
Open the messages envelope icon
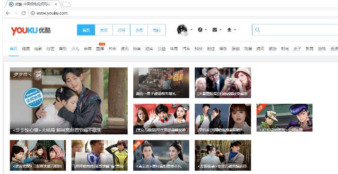tap(215, 30)
